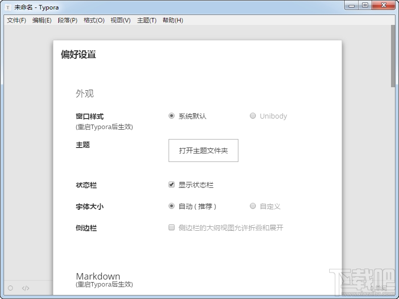Screen dimensions: 399x299
Task: Toggle the 显示状态栏 checkbox
Action: tap(172, 184)
